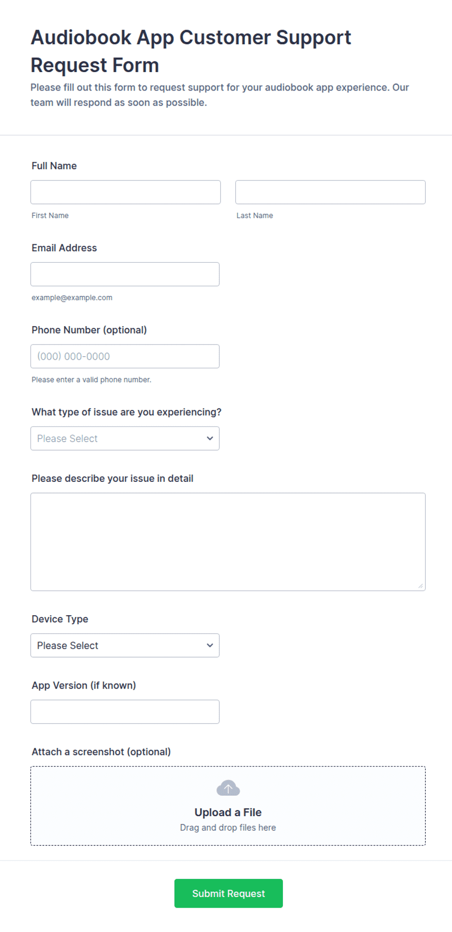Screen dimensions: 452x932
Task: Click the Phone Number input field
Action: (125, 356)
